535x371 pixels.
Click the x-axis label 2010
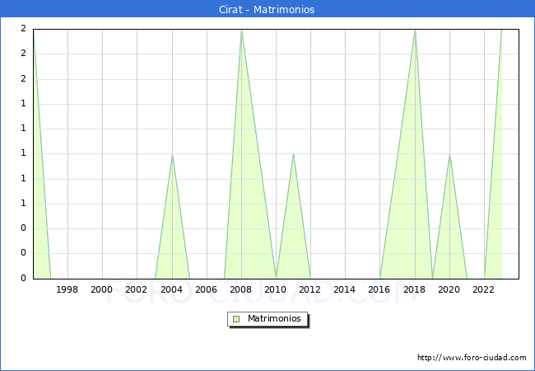pos(276,289)
